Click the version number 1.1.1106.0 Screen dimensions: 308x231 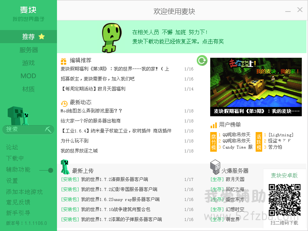coord(36,223)
